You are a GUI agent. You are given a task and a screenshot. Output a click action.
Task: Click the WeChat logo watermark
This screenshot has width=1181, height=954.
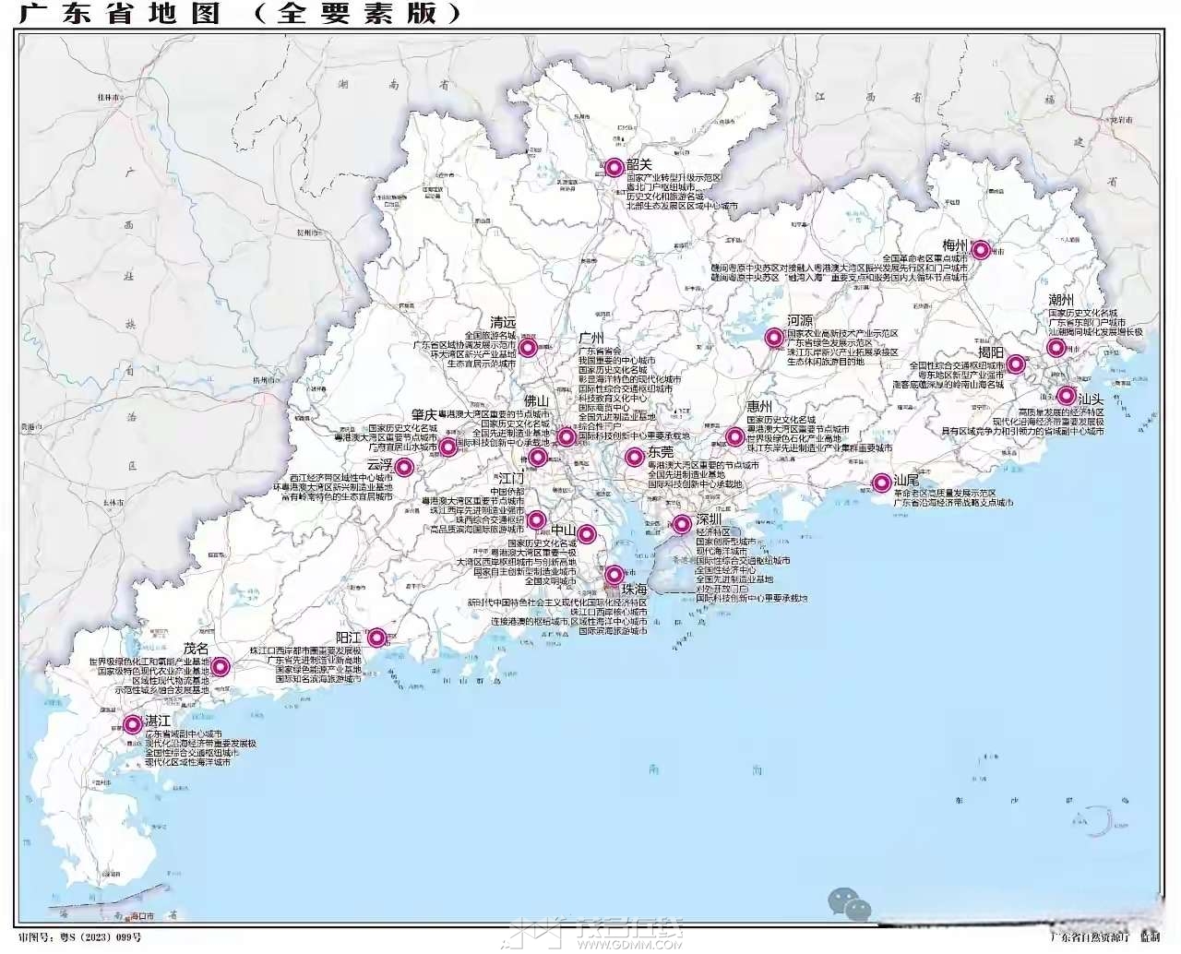coord(849,902)
